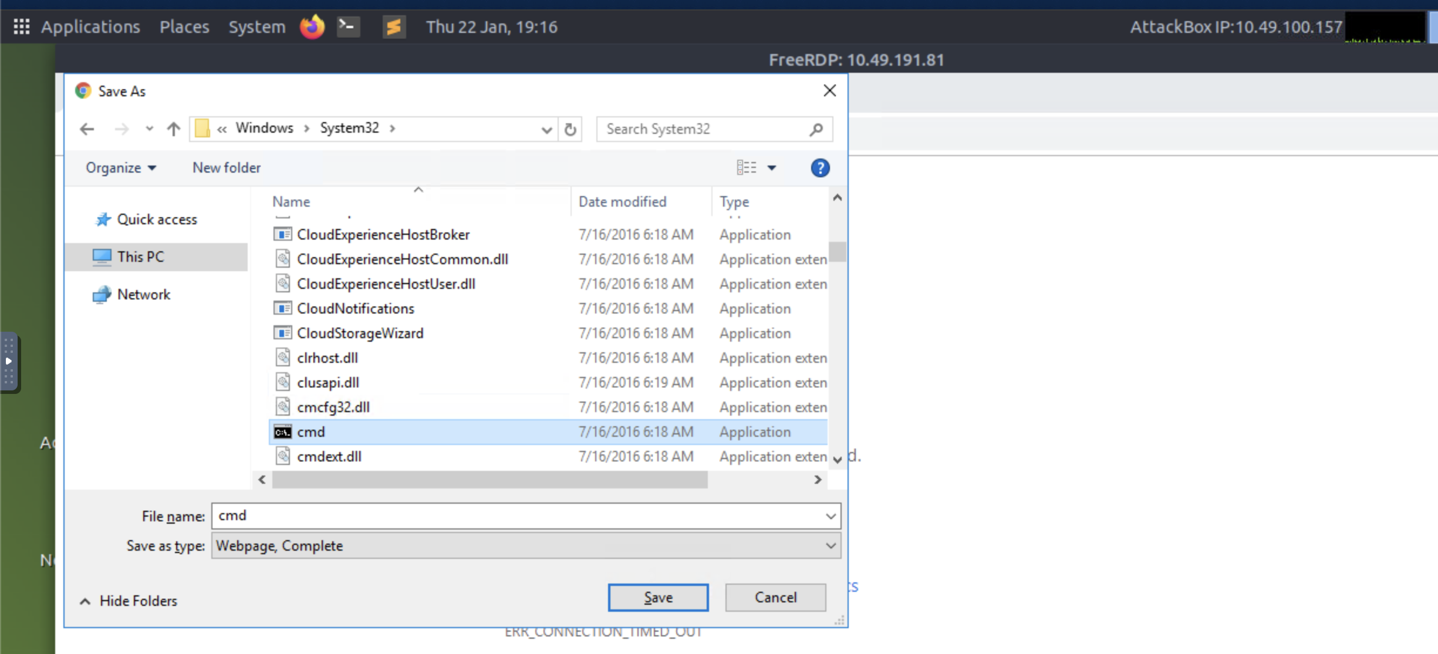This screenshot has height=654, width=1438.
Task: Select This PC in navigation pane
Action: click(140, 257)
